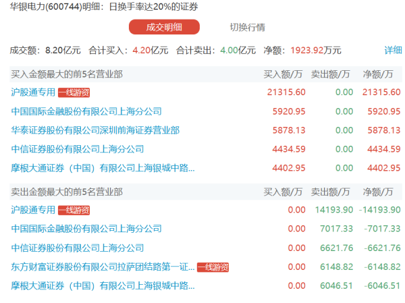Open 东方财富证券 拉萨团结路 branch

click(x=103, y=267)
